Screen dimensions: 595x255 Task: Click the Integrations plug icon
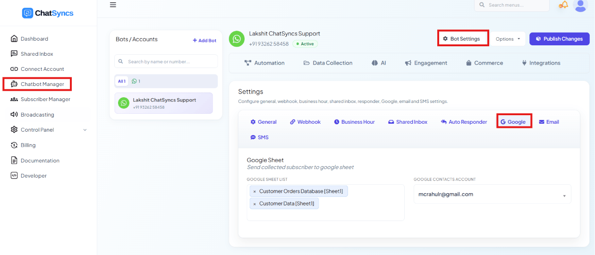click(524, 63)
